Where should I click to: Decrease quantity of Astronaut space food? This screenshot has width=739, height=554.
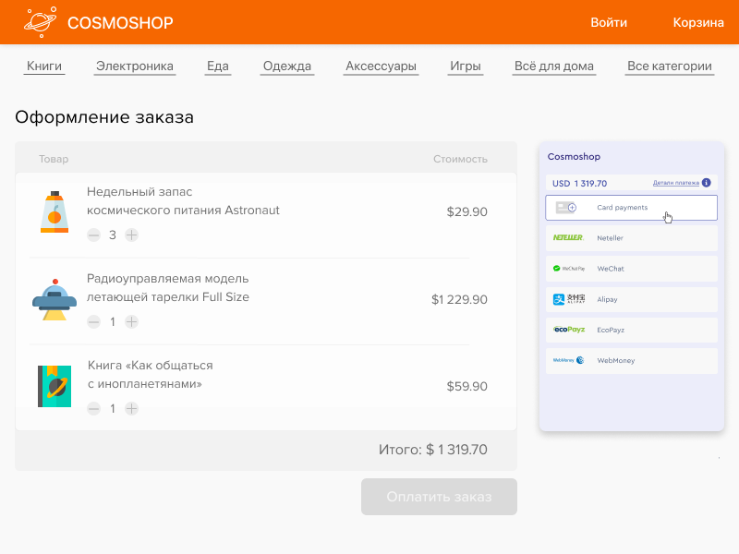[93, 235]
